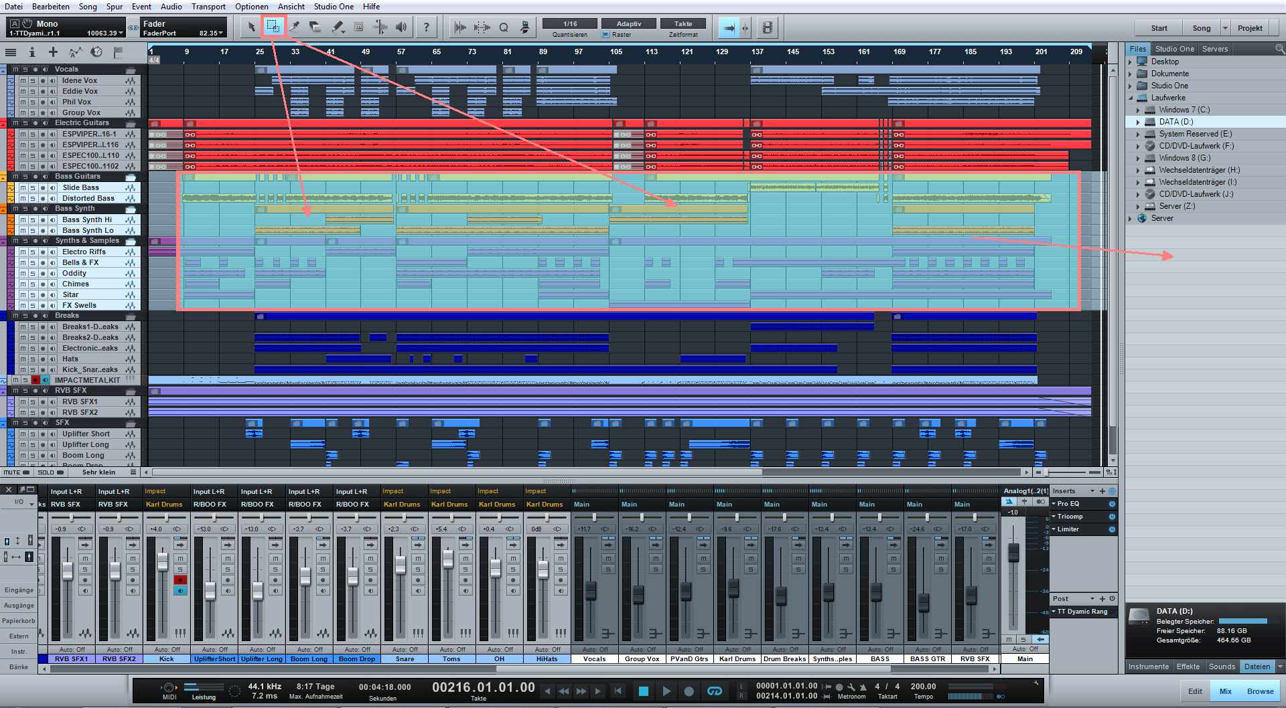Screen dimensions: 1286x708
Task: Open the Edit view button
Action: (x=1195, y=691)
